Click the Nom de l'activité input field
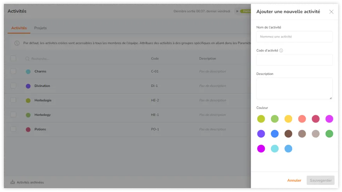Viewport: 342px width, 192px height. tap(294, 37)
